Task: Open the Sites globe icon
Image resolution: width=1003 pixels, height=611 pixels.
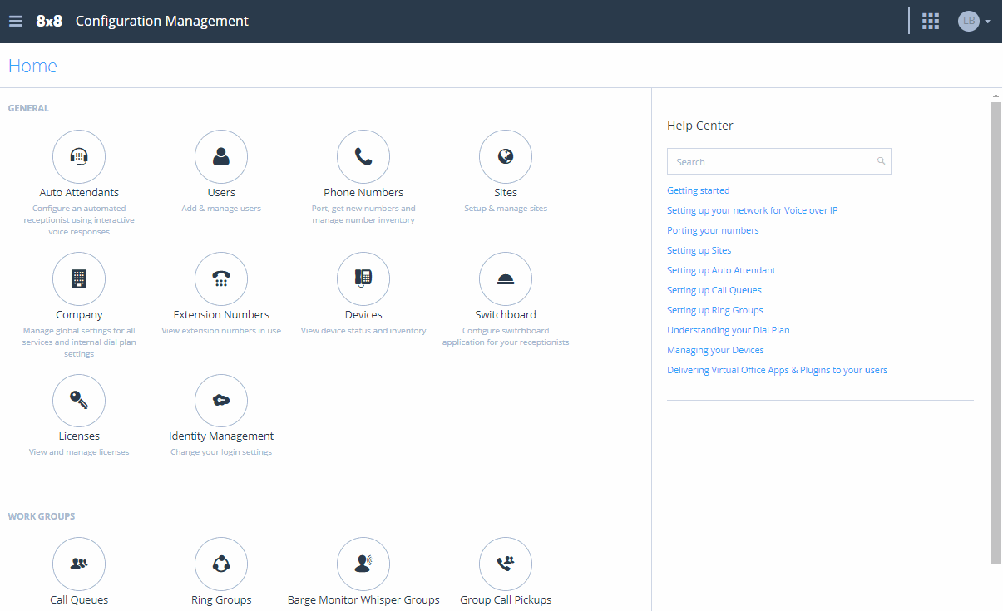Action: [x=506, y=156]
